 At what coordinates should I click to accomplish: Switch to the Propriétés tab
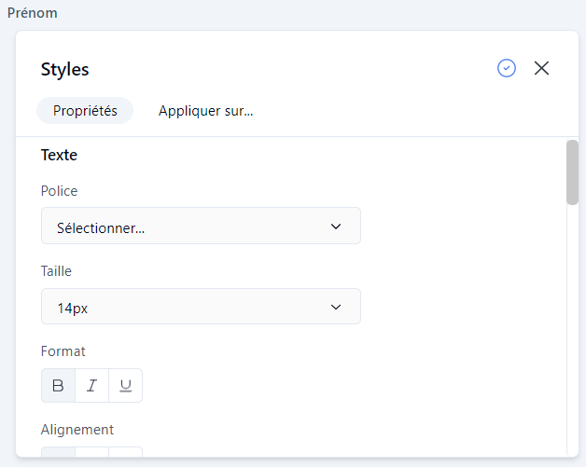85,111
